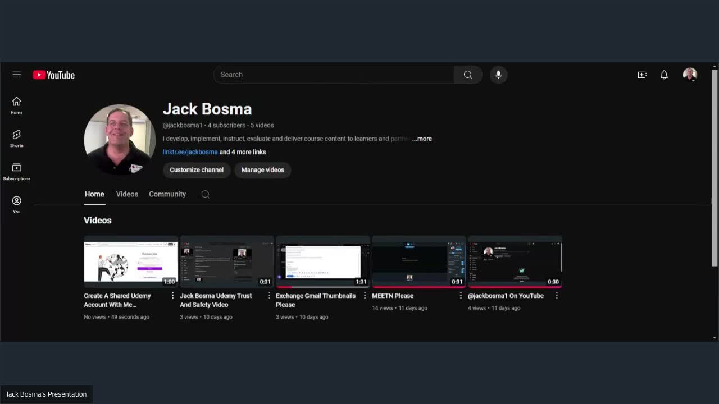Open You in the sidebar
This screenshot has height=404, width=719.
(x=16, y=204)
